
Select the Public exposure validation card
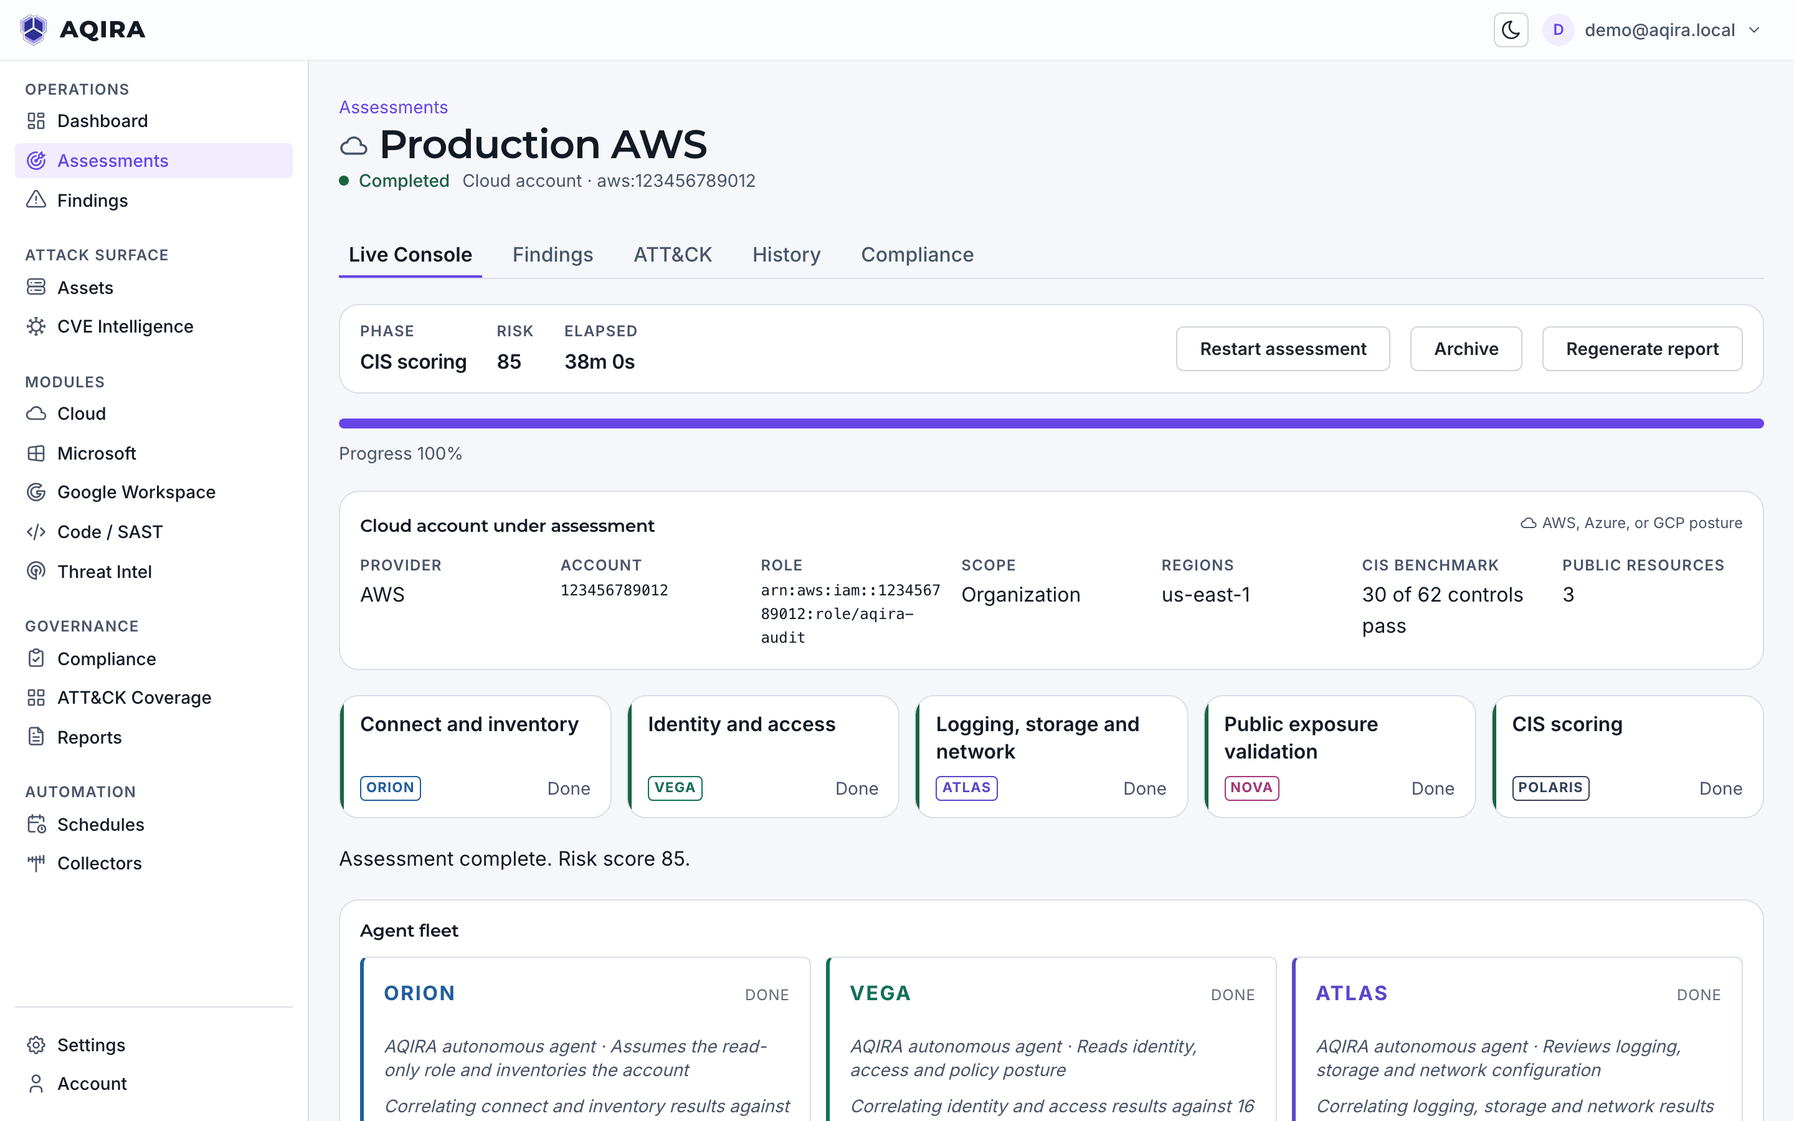[x=1339, y=756]
